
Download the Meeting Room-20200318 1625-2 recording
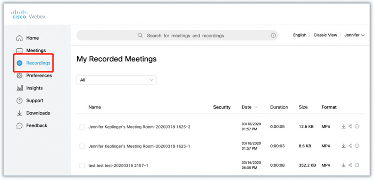pos(344,126)
